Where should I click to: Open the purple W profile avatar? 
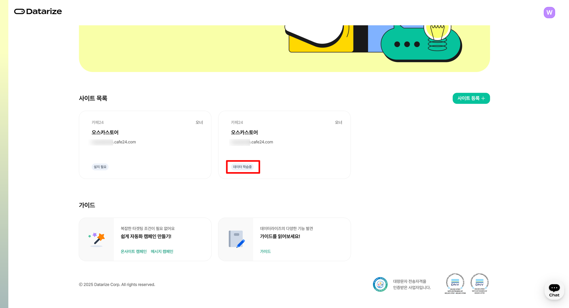click(549, 12)
